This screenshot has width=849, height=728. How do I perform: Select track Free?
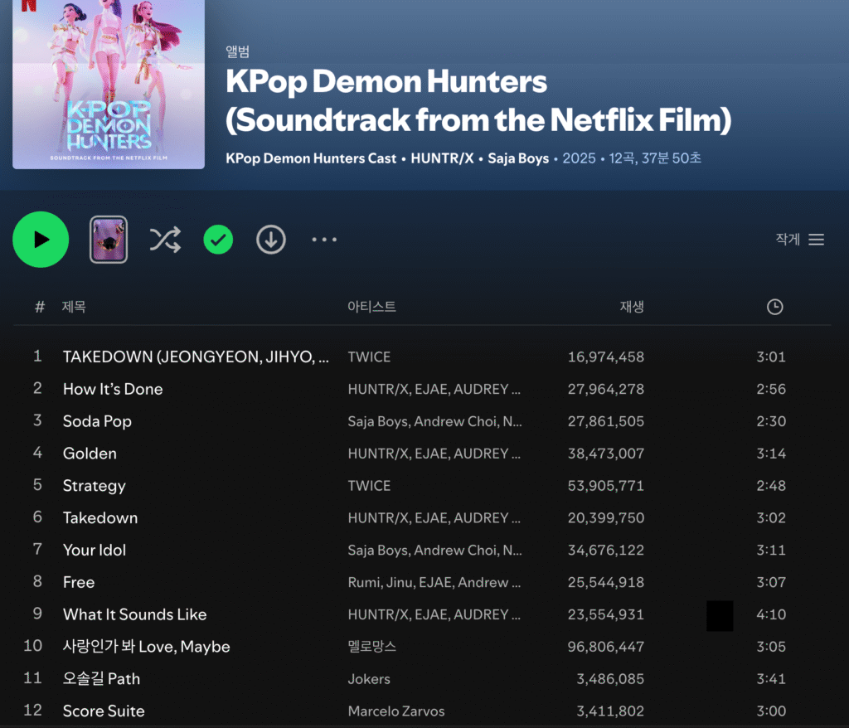[x=79, y=582]
